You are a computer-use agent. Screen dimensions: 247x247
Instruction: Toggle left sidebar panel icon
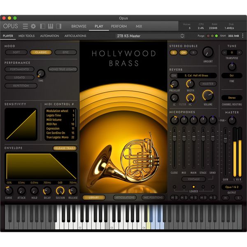tap(43, 26)
